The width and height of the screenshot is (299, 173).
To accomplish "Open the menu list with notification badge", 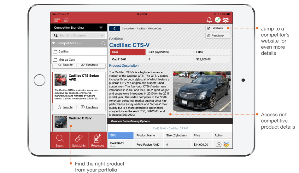I will coord(57,20).
